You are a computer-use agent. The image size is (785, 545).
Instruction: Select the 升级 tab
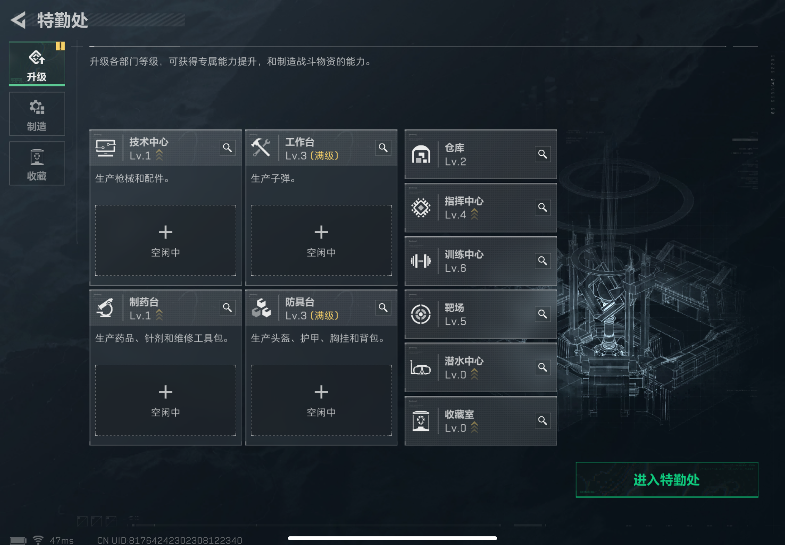(x=37, y=64)
